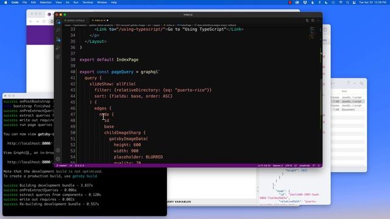Select the 'Document' row in the Finder window
Viewport: 390px width, 219px height.
point(348,109)
